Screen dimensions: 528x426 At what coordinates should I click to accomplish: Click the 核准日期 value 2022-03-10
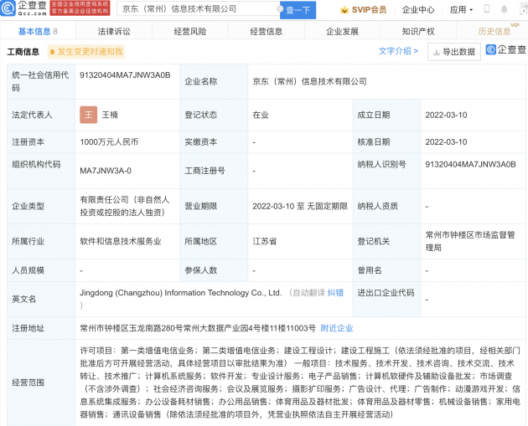pyautogui.click(x=446, y=142)
